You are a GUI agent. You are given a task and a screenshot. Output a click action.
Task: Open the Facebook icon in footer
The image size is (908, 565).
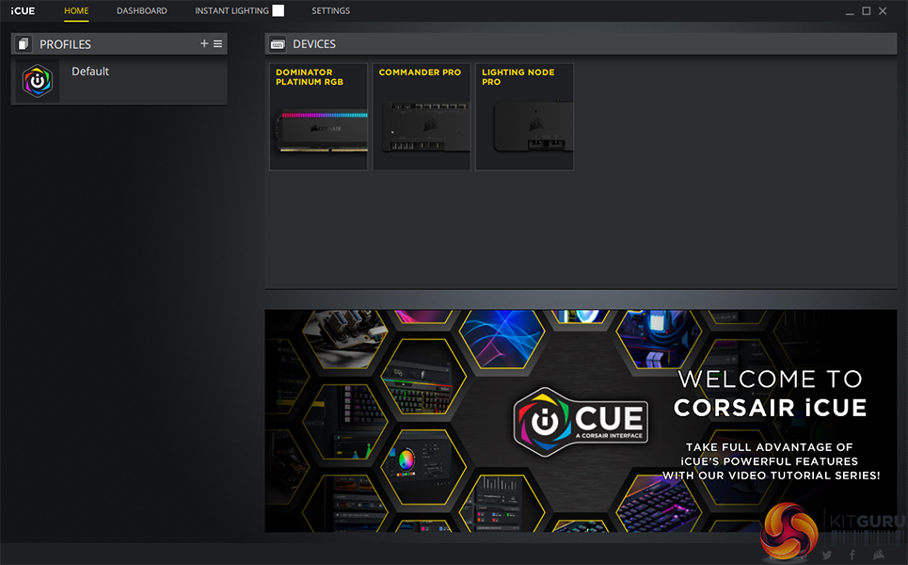pyautogui.click(x=852, y=556)
